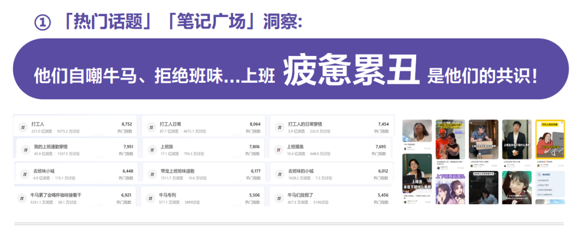Click the hot index value 7,951
Viewport: 580px width, 237px height.
pyautogui.click(x=128, y=147)
